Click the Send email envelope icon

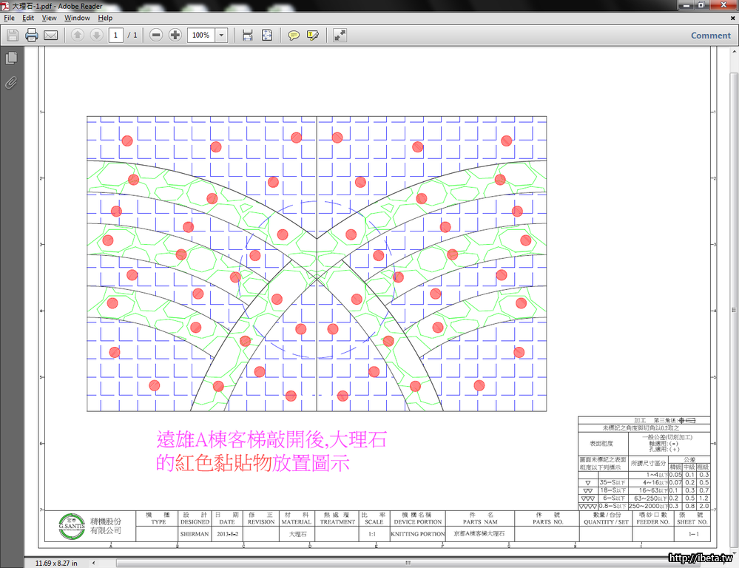pyautogui.click(x=51, y=35)
